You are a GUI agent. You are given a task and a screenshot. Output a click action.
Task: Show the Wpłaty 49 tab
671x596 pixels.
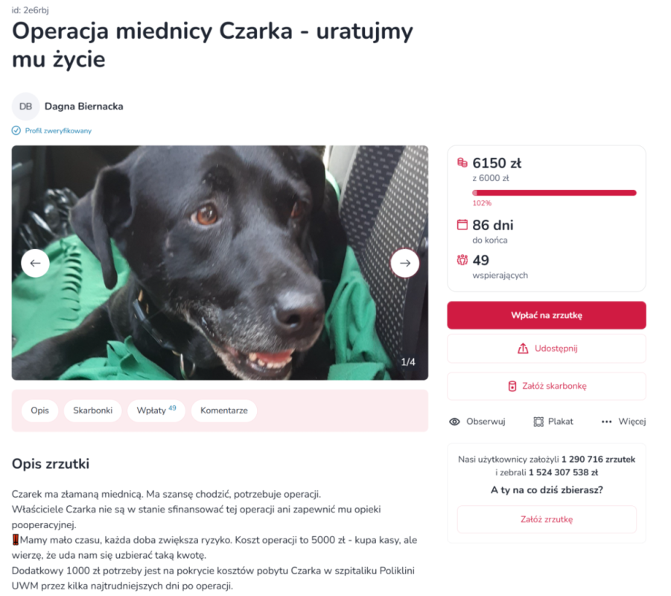tap(156, 410)
